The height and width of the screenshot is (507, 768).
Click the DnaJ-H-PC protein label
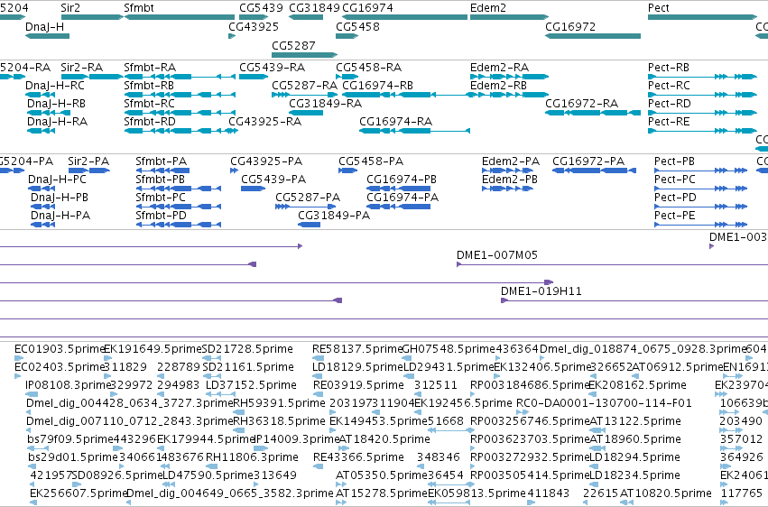click(57, 180)
